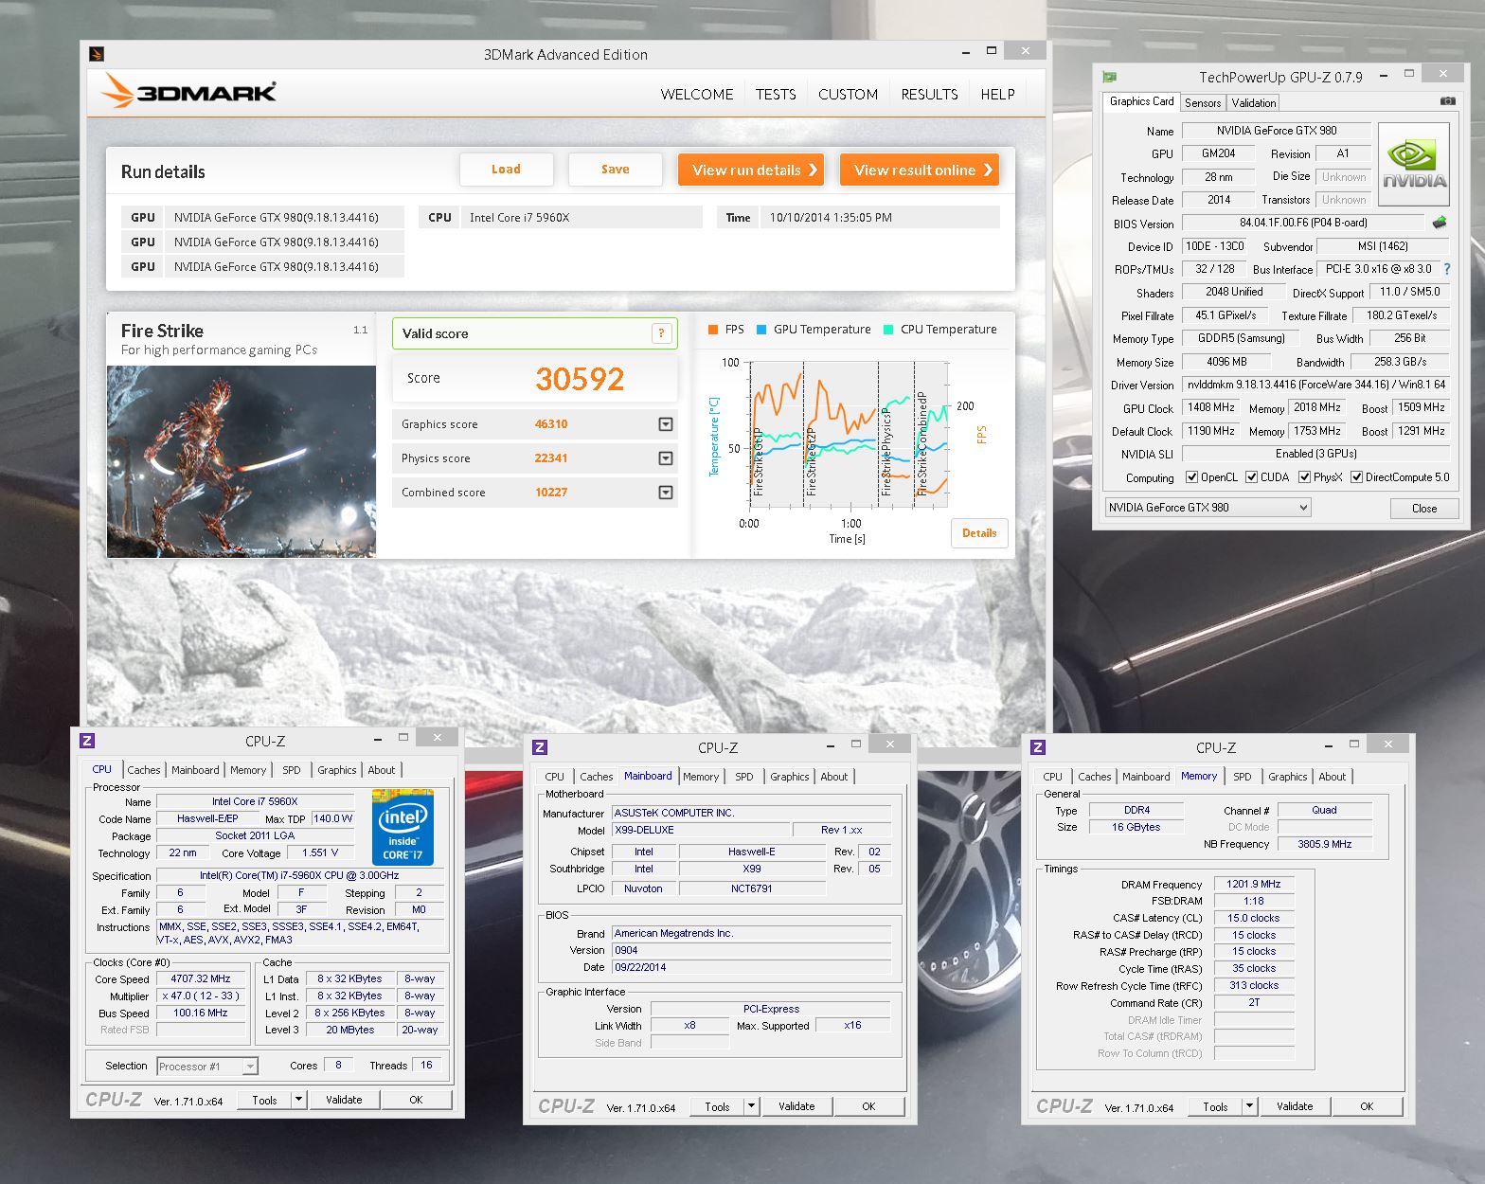The image size is (1485, 1184).
Task: Click the CPU-Z Memory window's title icon
Action: point(1038,747)
